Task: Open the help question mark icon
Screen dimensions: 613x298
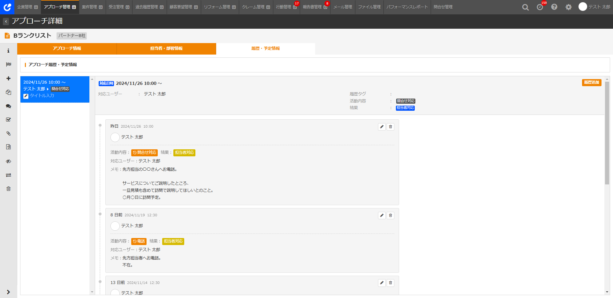Action: pyautogui.click(x=554, y=7)
